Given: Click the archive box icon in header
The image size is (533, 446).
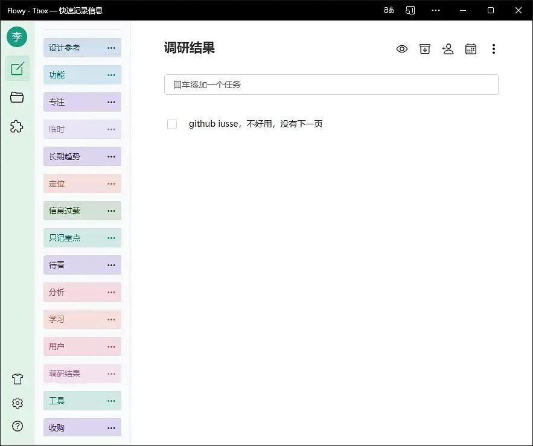Looking at the screenshot, I should click(425, 49).
